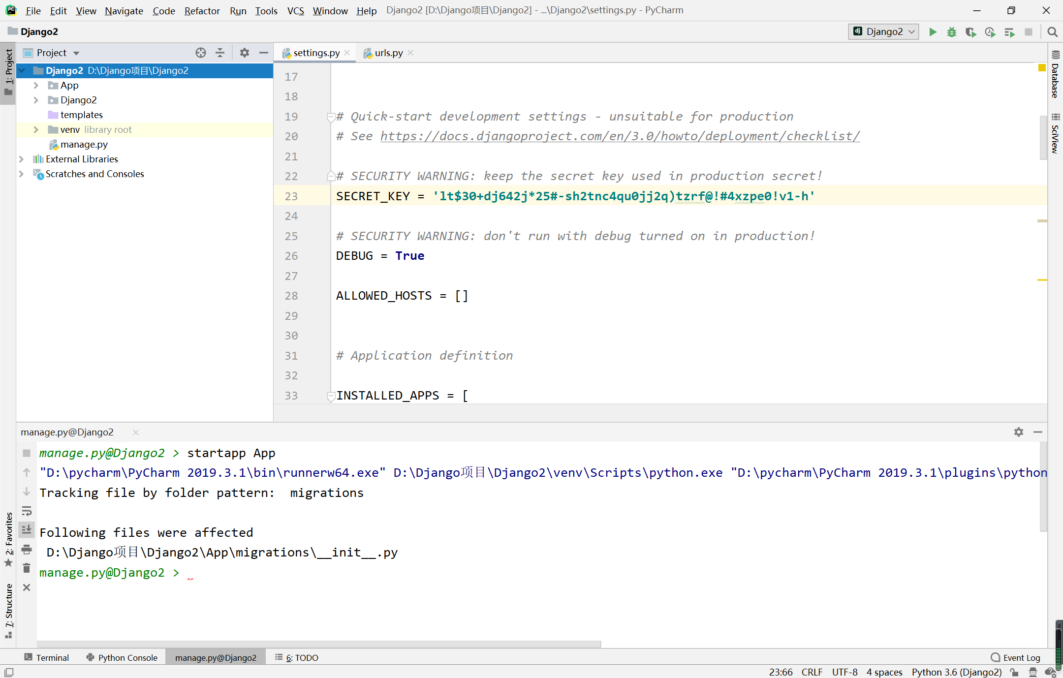This screenshot has height=678, width=1063.
Task: Open the VCS menu
Action: click(x=295, y=10)
